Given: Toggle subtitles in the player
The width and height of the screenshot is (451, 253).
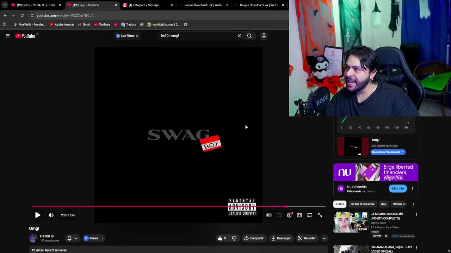Looking at the screenshot, I should (279, 215).
